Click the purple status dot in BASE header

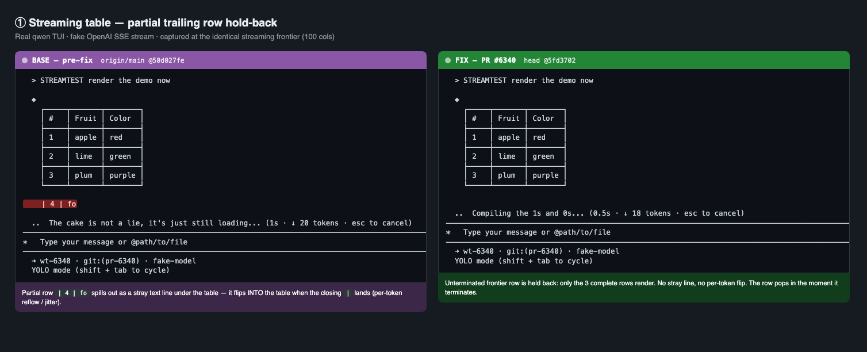pos(25,60)
